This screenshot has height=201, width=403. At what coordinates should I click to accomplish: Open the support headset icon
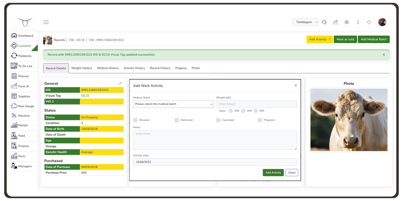[324, 22]
